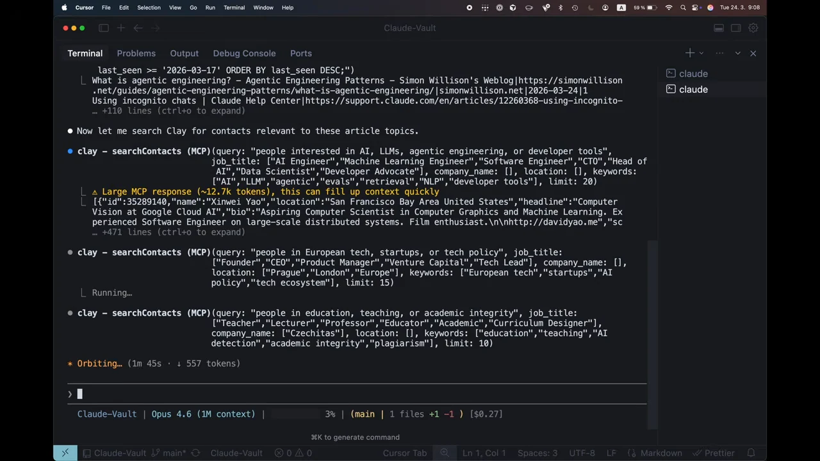The height and width of the screenshot is (461, 820).
Task: Navigate back with the left arrow
Action: coord(138,28)
